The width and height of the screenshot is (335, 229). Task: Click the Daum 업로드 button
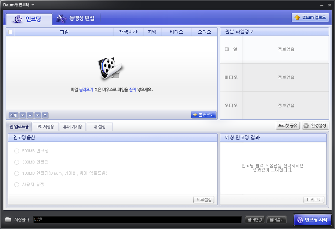point(310,17)
